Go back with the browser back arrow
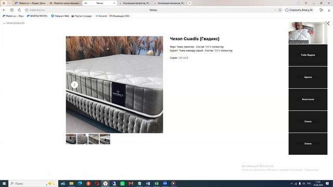Screen dimensions: 333x187 click(4, 10)
